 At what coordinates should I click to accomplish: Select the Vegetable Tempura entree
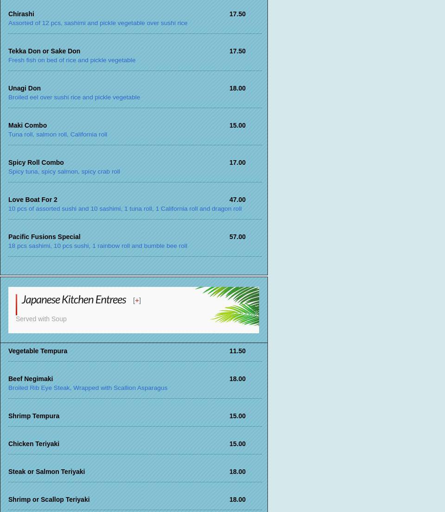[38, 351]
